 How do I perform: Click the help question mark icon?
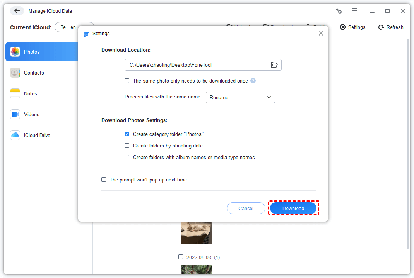click(253, 81)
